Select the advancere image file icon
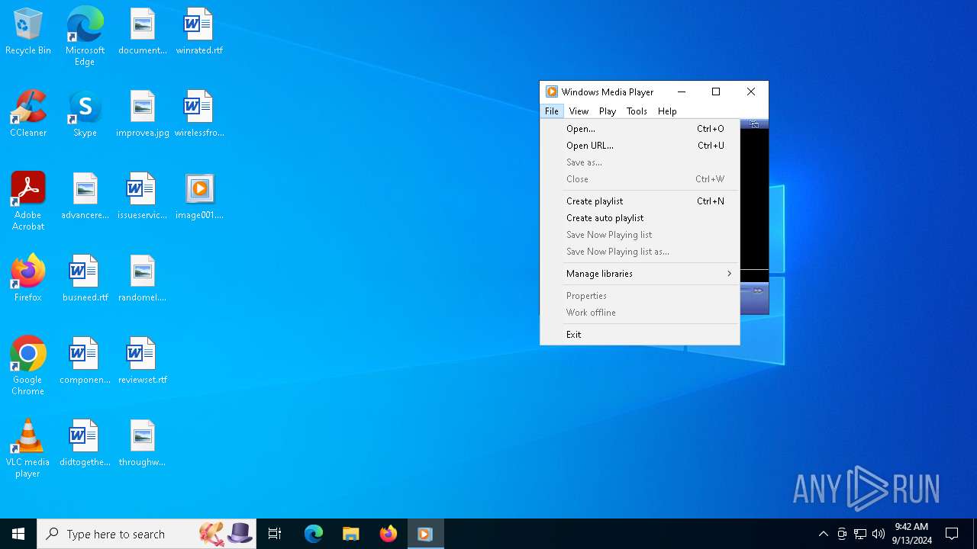This screenshot has height=549, width=977. [x=85, y=197]
